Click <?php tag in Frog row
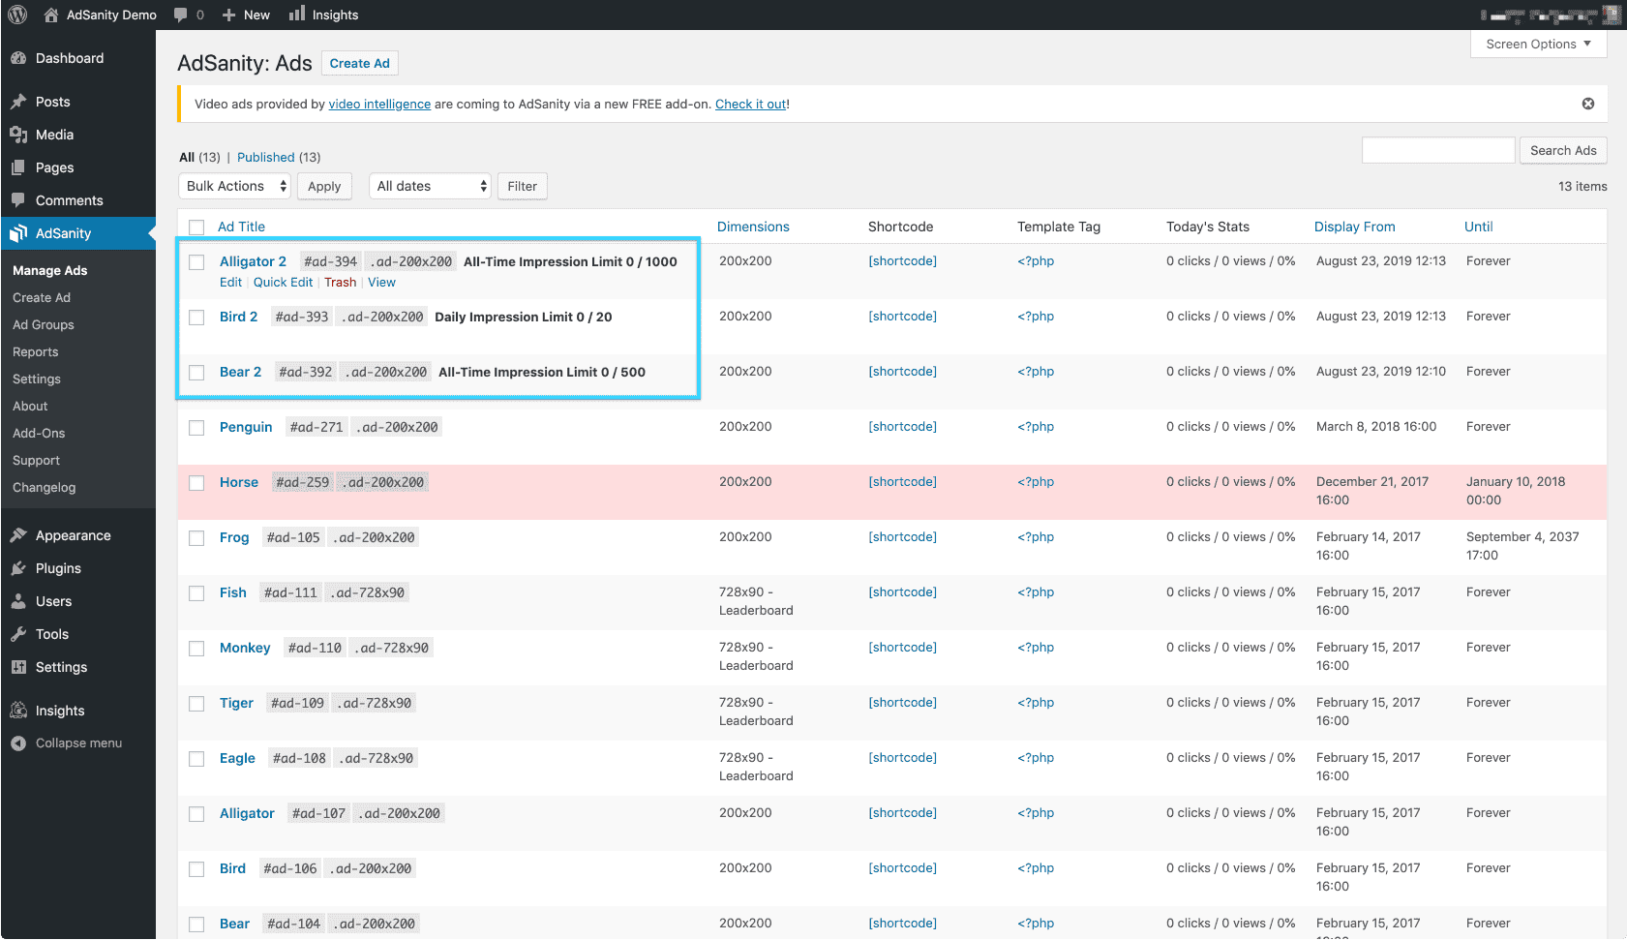 (x=1036, y=536)
